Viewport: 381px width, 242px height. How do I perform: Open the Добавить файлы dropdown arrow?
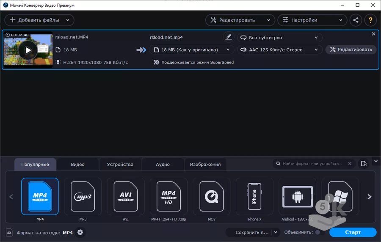[x=68, y=20]
